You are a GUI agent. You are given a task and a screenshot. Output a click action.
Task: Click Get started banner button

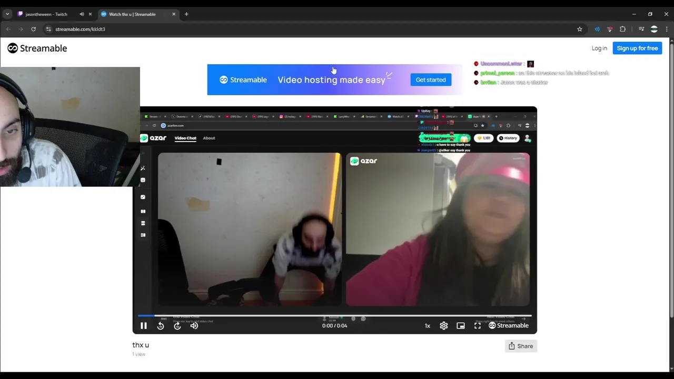[431, 79]
